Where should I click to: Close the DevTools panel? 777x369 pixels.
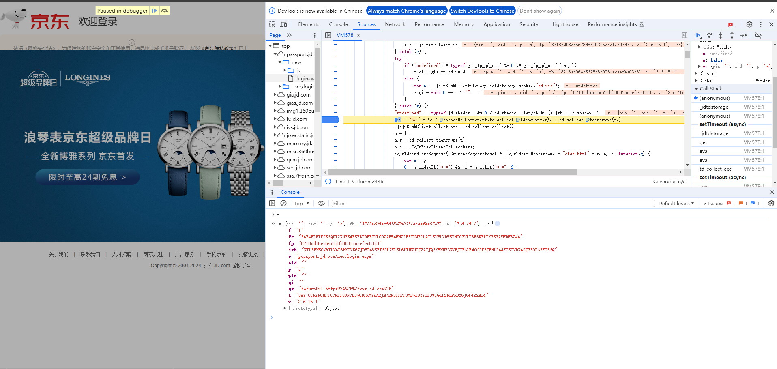771,24
